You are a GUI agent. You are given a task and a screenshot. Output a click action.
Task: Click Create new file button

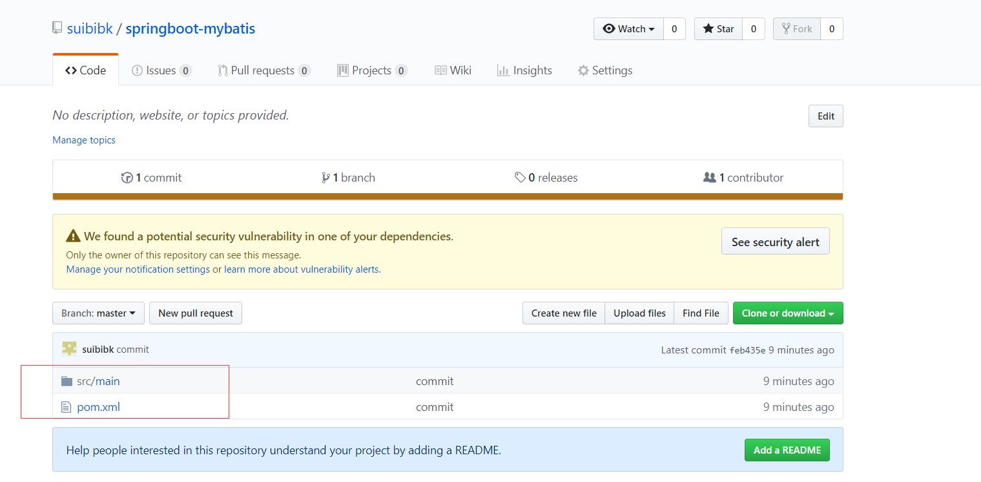click(564, 313)
